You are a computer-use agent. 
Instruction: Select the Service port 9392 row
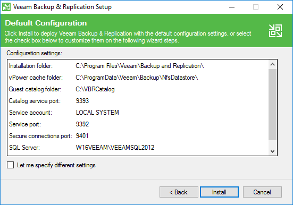pyautogui.click(x=138, y=124)
